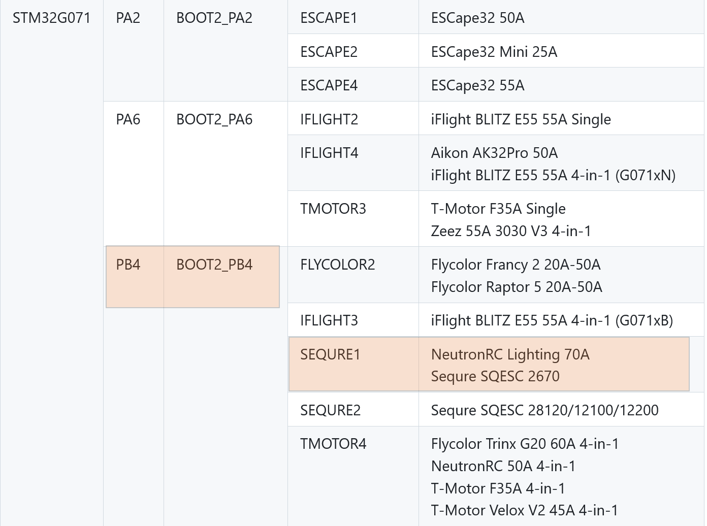Viewport: 707px width, 526px height.
Task: Select the PA2 pin cell
Action: click(134, 51)
